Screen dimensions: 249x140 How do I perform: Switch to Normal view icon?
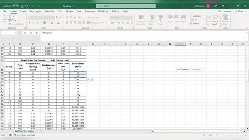(x=204, y=135)
